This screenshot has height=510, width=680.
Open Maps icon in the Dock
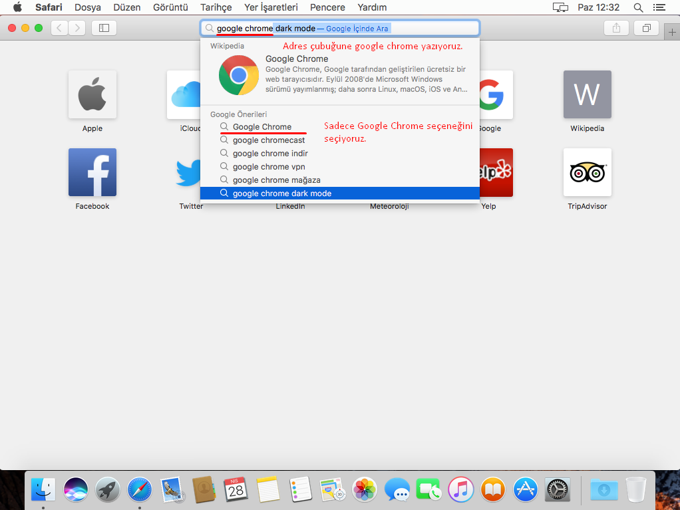pyautogui.click(x=332, y=489)
